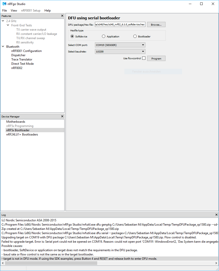Screen dimensions: 219x271
Task: Click the log horizontal scrollbar thumb
Action: pyautogui.click(x=51, y=263)
